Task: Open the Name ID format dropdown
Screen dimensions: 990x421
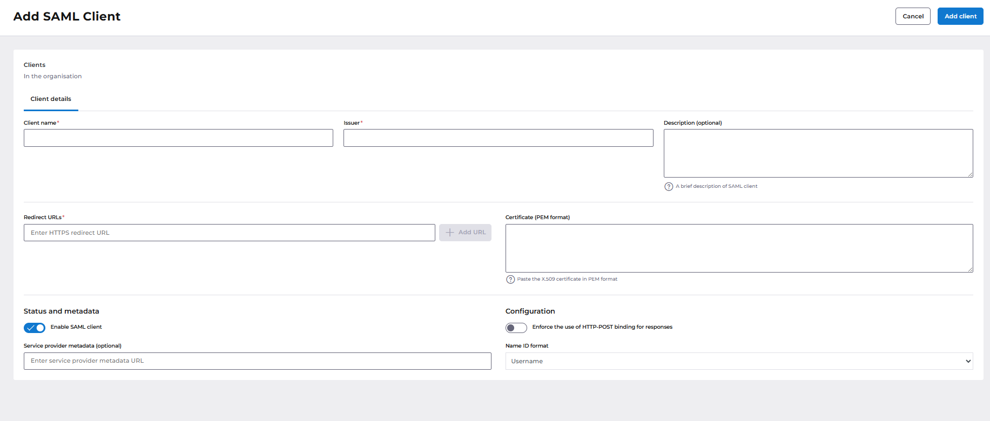Action: tap(739, 361)
